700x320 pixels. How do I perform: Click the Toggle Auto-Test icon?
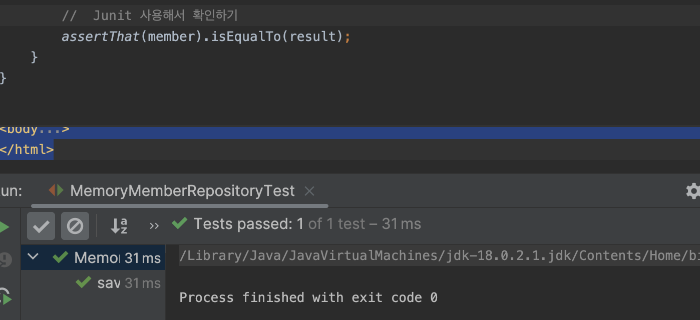point(5,297)
